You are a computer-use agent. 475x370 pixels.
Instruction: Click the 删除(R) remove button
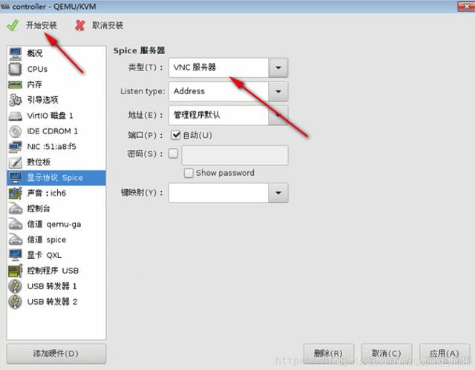pyautogui.click(x=329, y=354)
